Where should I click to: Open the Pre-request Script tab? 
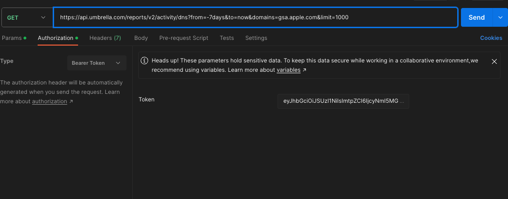tap(184, 38)
